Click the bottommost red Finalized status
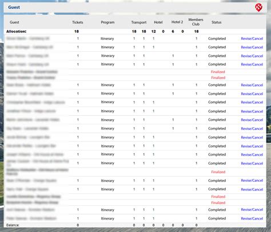 pyautogui.click(x=218, y=203)
